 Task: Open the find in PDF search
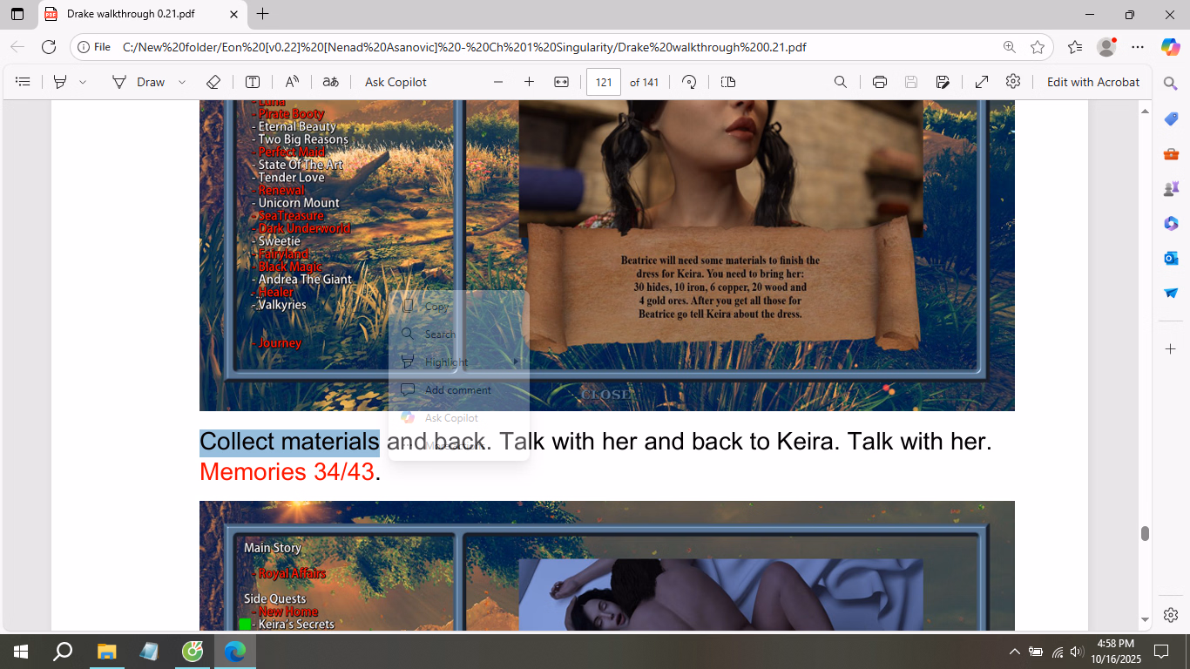[x=841, y=82]
